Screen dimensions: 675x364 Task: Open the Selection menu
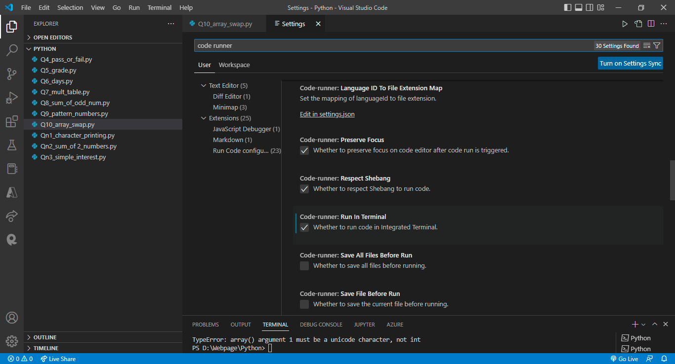click(x=70, y=7)
